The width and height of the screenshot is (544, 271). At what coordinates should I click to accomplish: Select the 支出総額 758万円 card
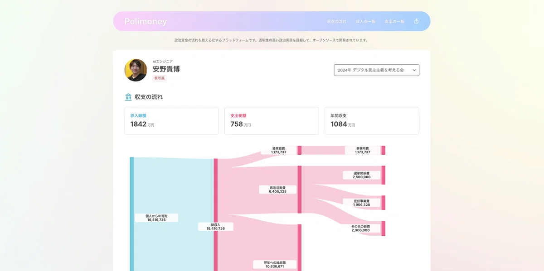272,121
